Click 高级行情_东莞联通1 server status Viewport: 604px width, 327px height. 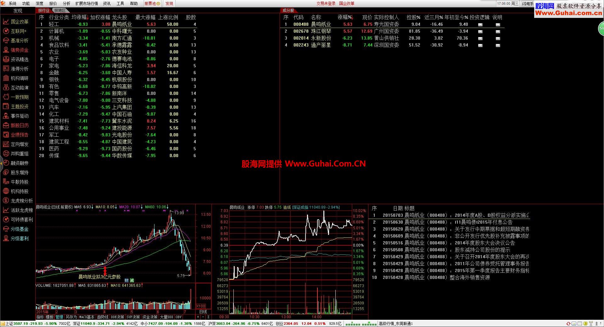(x=396, y=324)
